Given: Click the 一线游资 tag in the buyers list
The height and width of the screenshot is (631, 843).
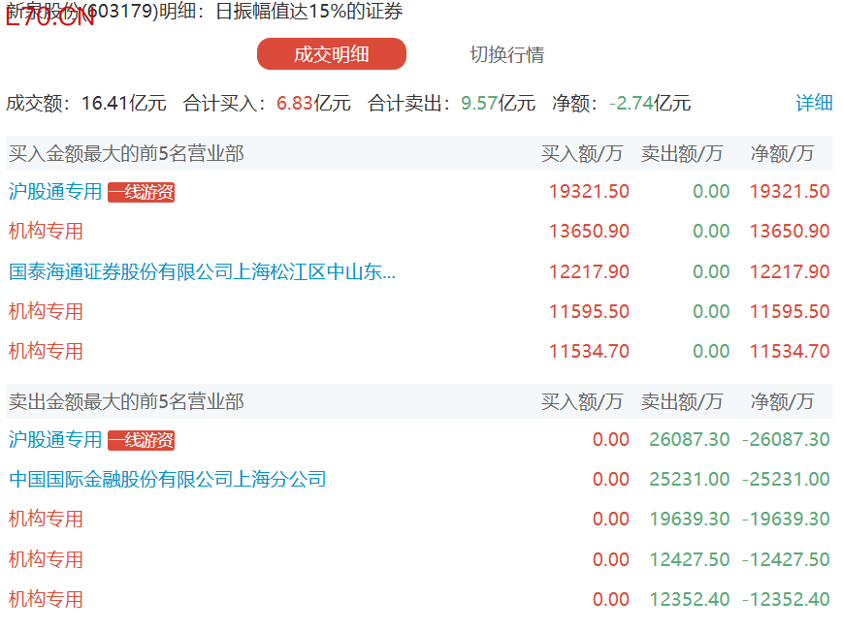Looking at the screenshot, I should [x=141, y=193].
